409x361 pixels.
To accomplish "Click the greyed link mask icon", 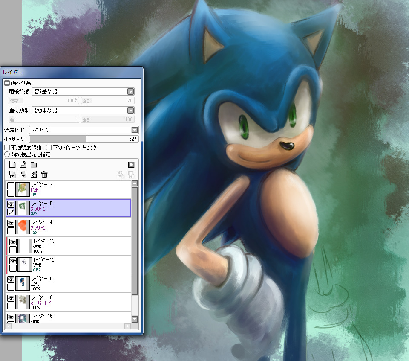I will (131, 175).
